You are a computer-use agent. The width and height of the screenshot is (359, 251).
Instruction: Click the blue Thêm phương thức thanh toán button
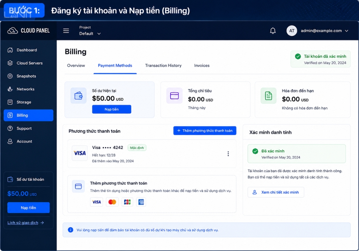click(205, 131)
